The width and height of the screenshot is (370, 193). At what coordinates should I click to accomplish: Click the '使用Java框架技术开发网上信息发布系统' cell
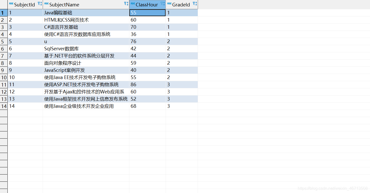86,99
